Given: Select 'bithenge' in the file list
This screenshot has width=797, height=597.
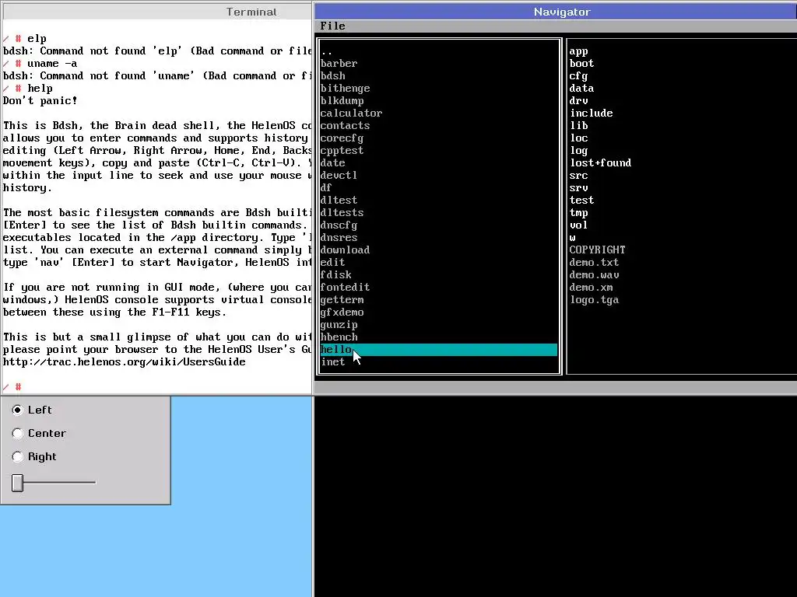Looking at the screenshot, I should (x=345, y=89).
